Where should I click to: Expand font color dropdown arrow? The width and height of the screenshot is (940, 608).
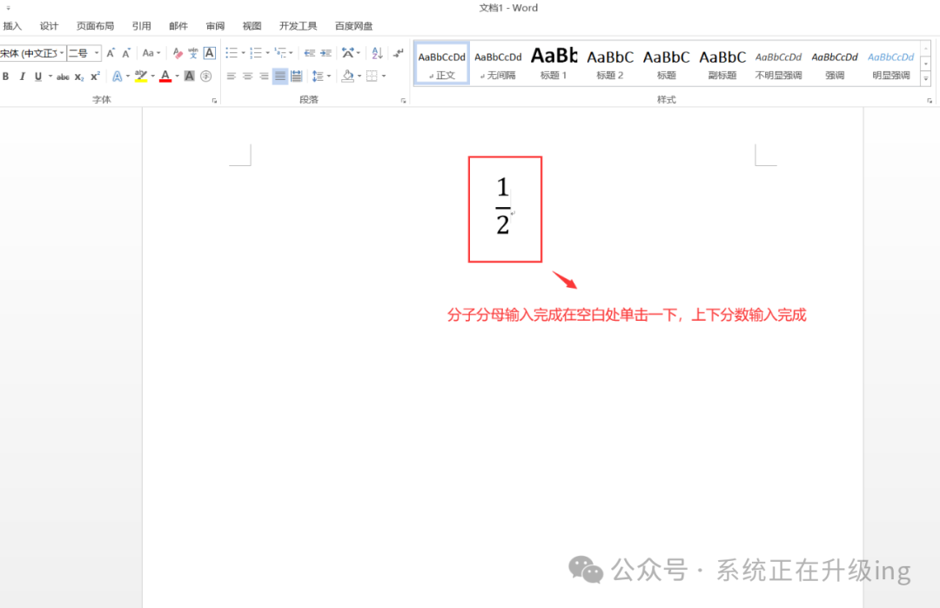point(178,76)
